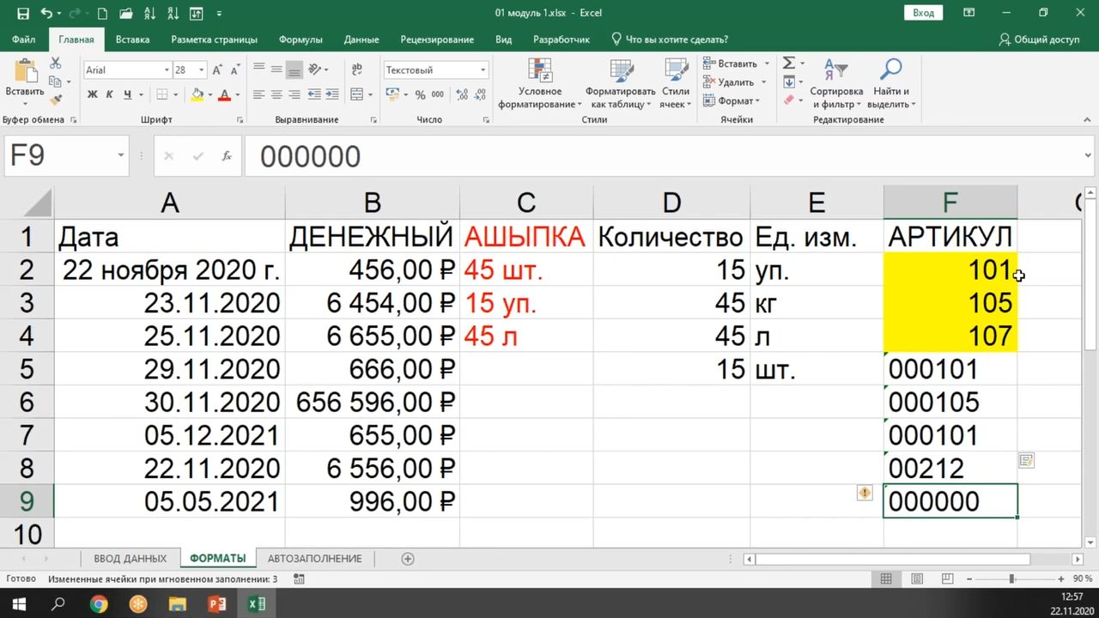Select the Format Painter brush icon
This screenshot has width=1099, height=618.
click(x=56, y=100)
